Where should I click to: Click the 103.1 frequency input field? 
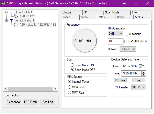coord(116,41)
